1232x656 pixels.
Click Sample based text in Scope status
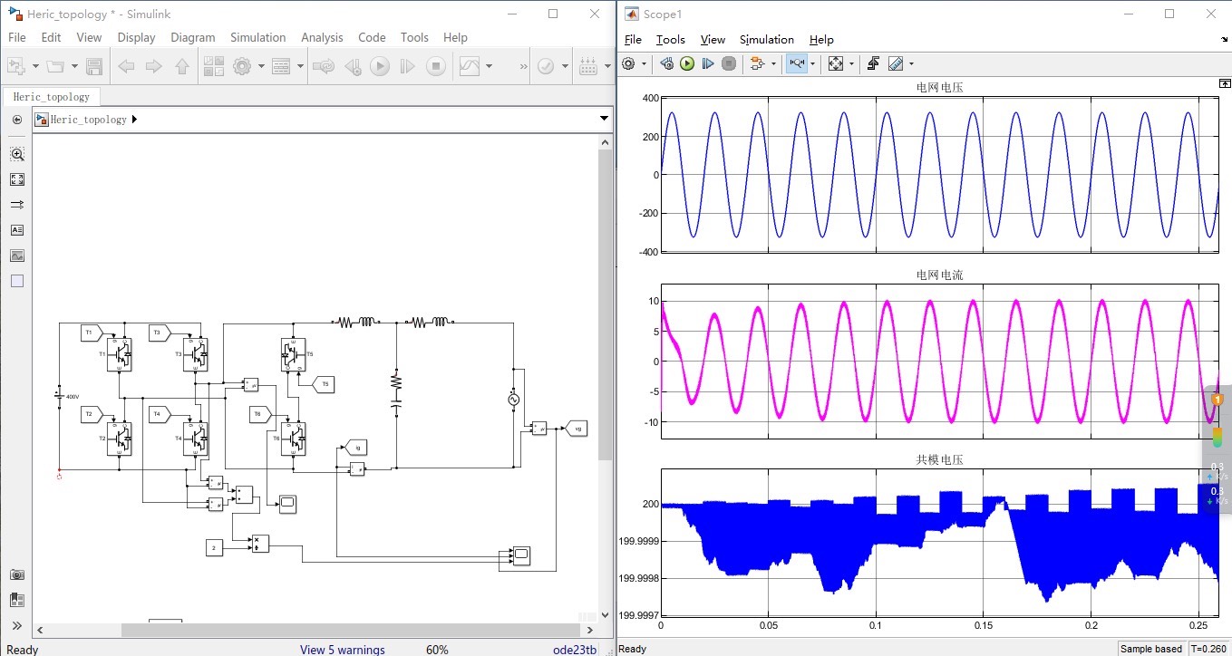pyautogui.click(x=1150, y=649)
